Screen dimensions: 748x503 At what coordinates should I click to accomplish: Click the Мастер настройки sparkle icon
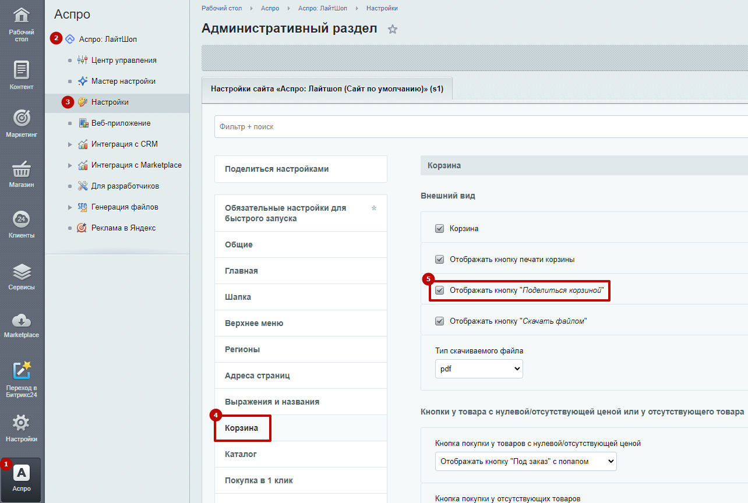point(82,82)
